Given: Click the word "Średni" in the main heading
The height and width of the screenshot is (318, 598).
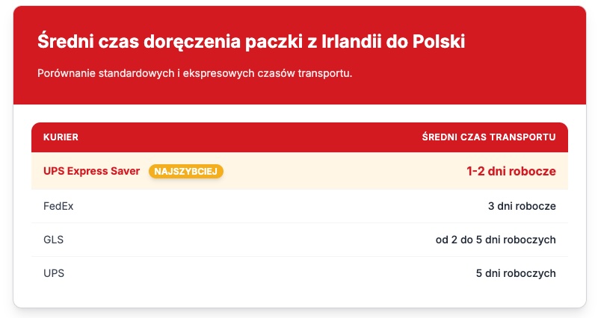Looking at the screenshot, I should click(x=66, y=41).
